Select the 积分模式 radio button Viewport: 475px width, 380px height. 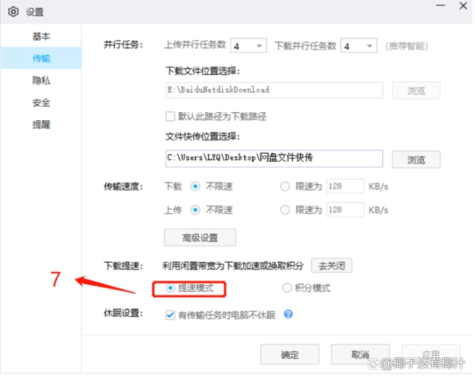(x=287, y=288)
